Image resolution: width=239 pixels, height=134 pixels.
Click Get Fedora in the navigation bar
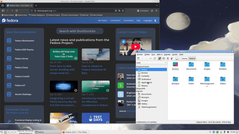coord(103,20)
